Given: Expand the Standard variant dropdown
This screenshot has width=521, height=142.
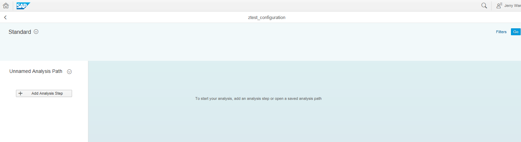Looking at the screenshot, I should (36, 32).
